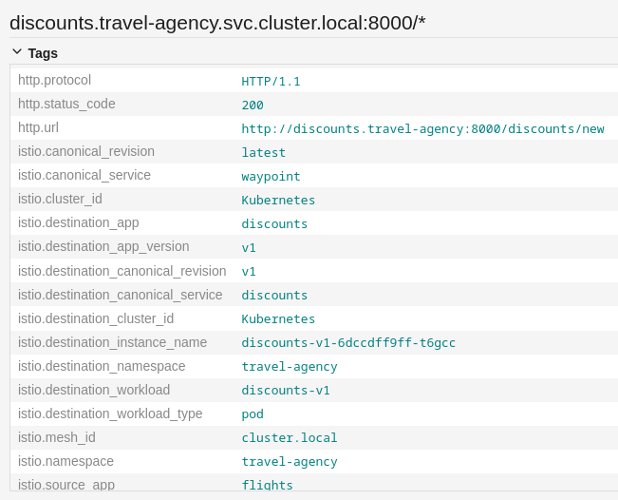Select the 200 status code value
Screen dimensions: 618x500
[x=253, y=105]
